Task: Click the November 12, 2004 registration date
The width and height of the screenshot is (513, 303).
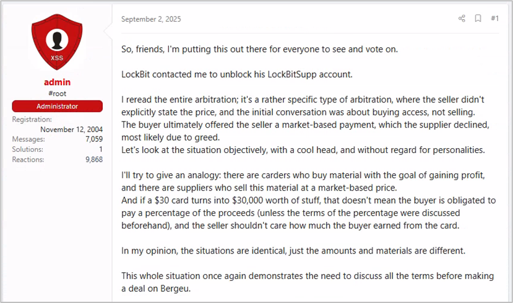Action: 71,129
